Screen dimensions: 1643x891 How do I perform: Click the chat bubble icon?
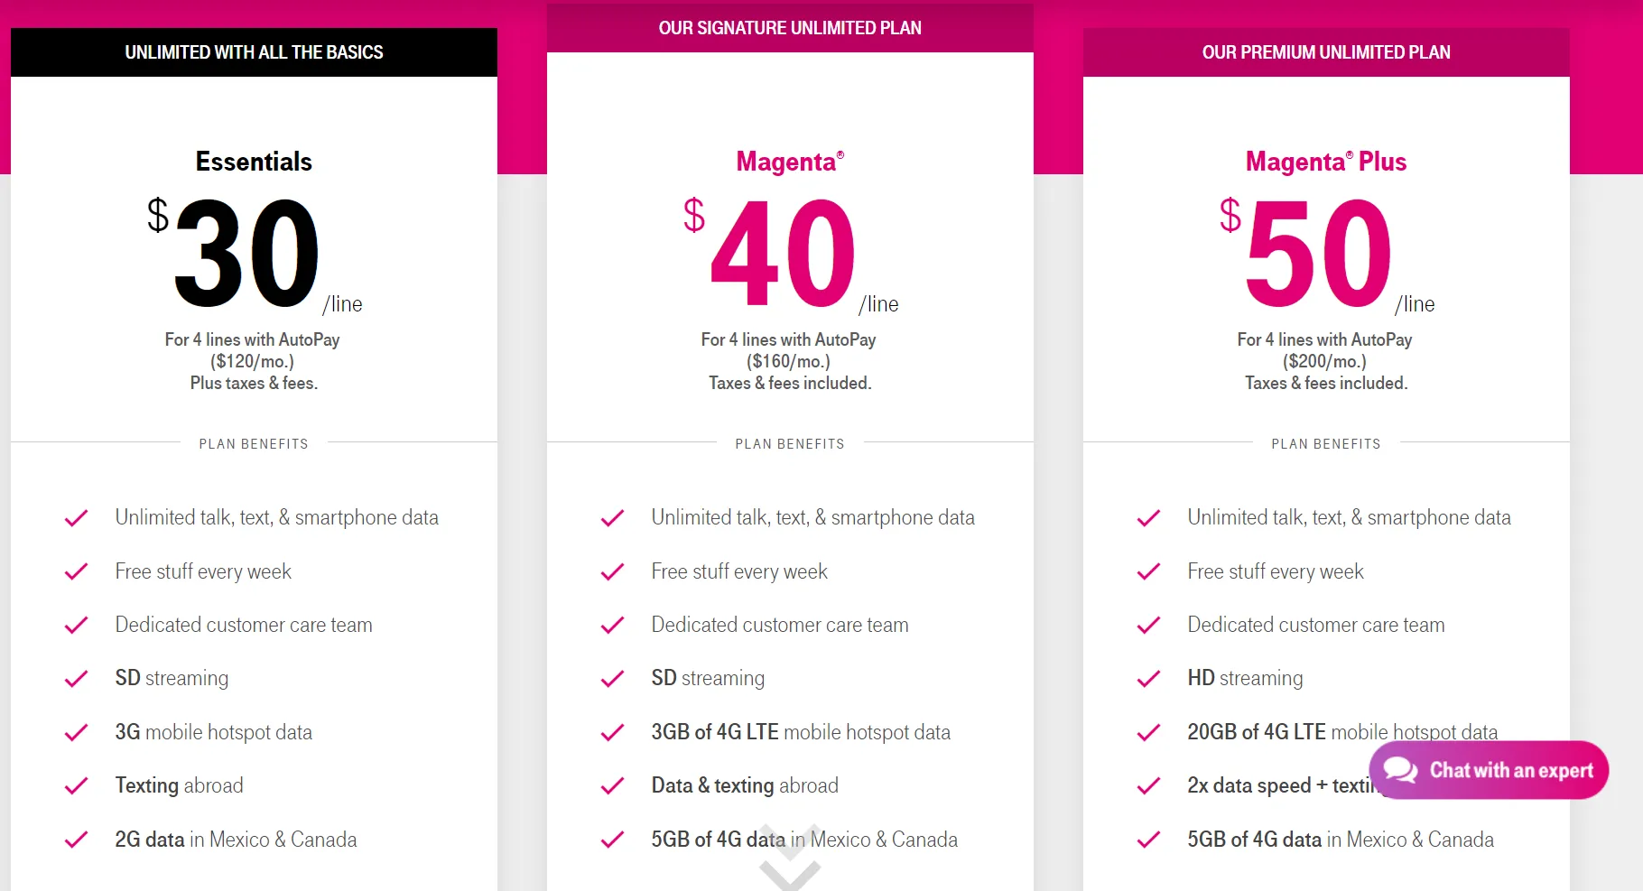click(x=1398, y=770)
